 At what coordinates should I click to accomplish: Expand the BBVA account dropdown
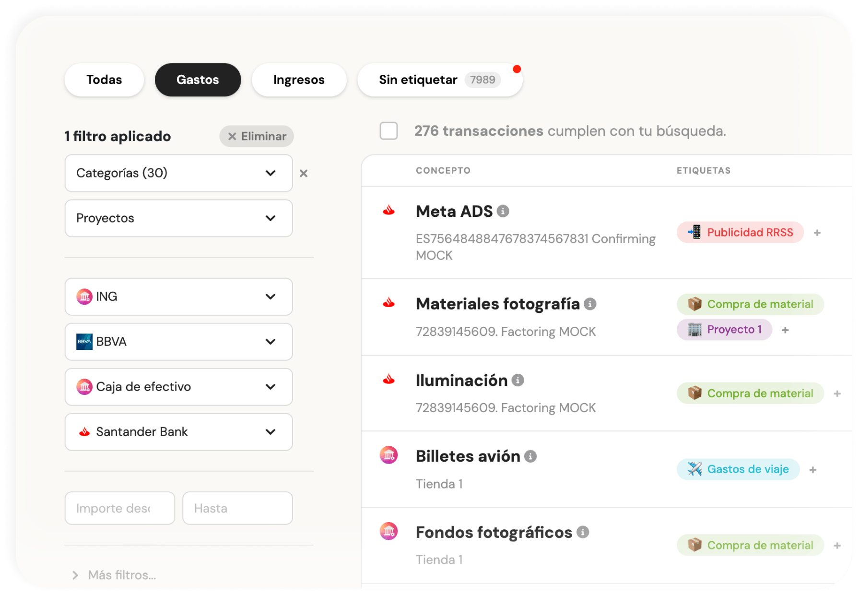pyautogui.click(x=178, y=342)
